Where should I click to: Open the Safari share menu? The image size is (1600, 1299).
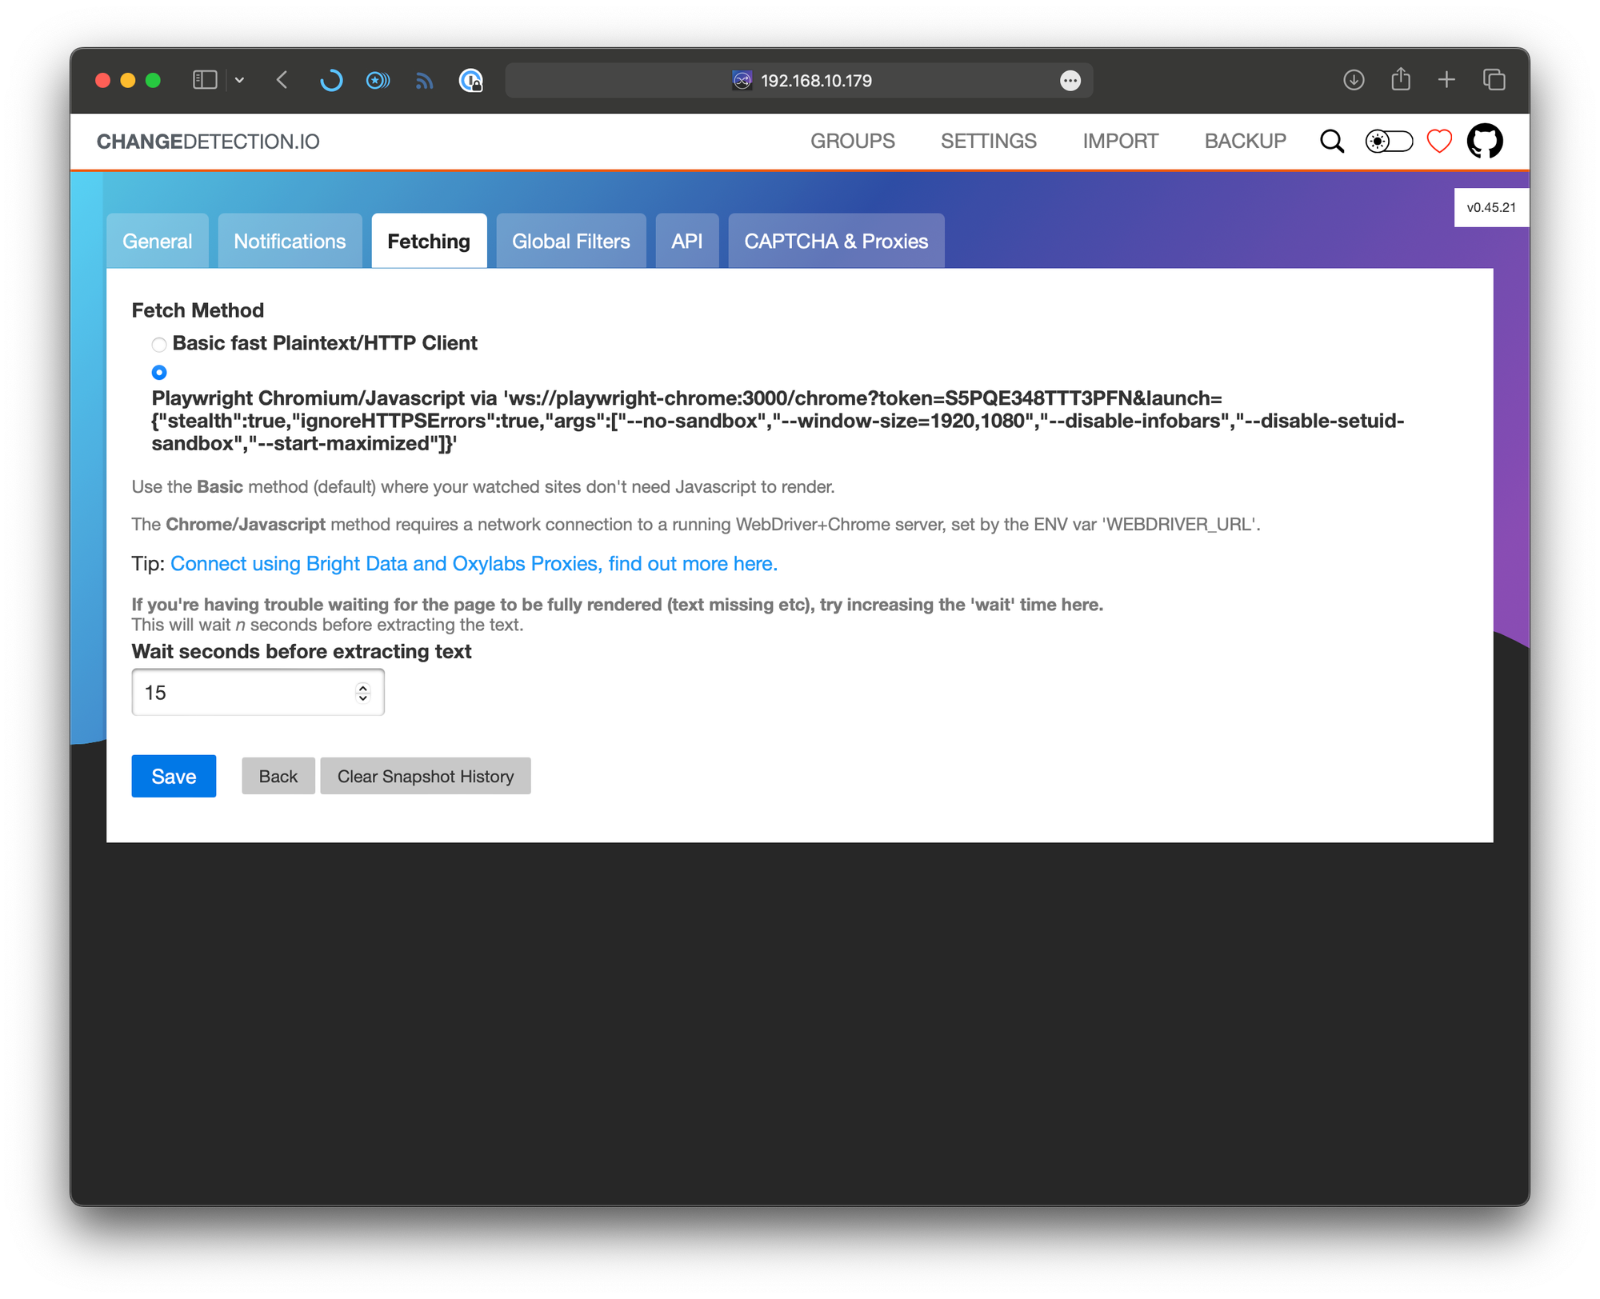1400,79
